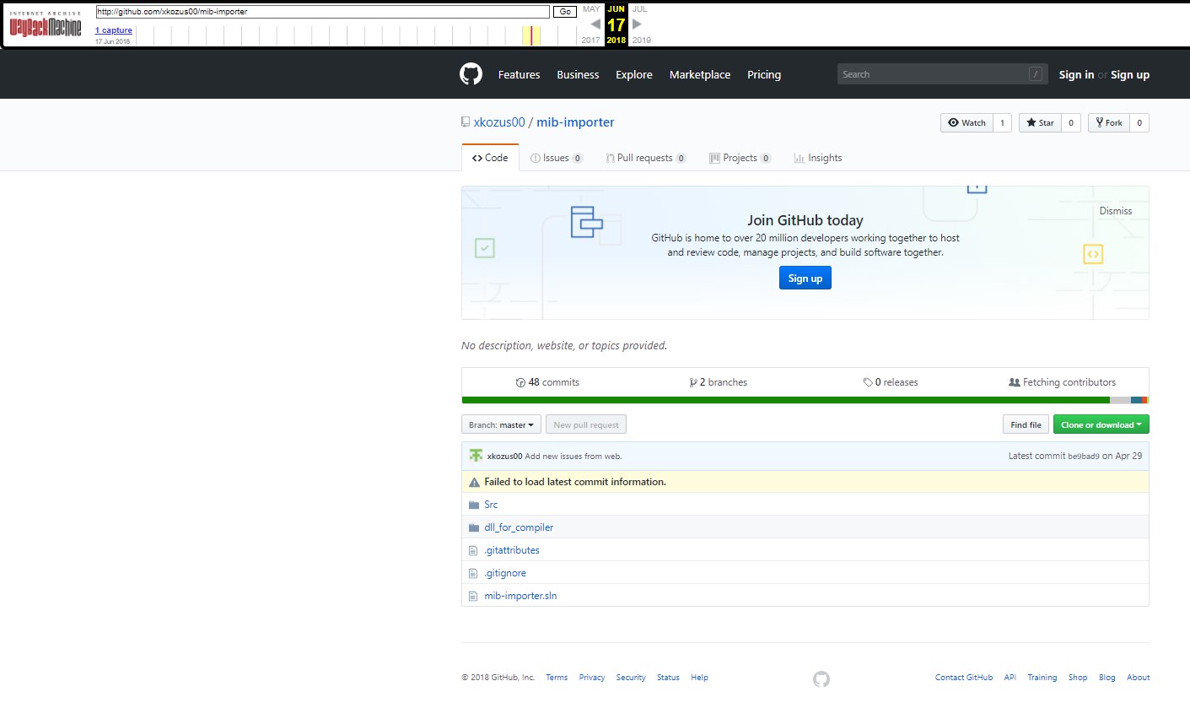1190x708 pixels.
Task: Select year 2017 in Wayback toolbar
Action: 591,40
